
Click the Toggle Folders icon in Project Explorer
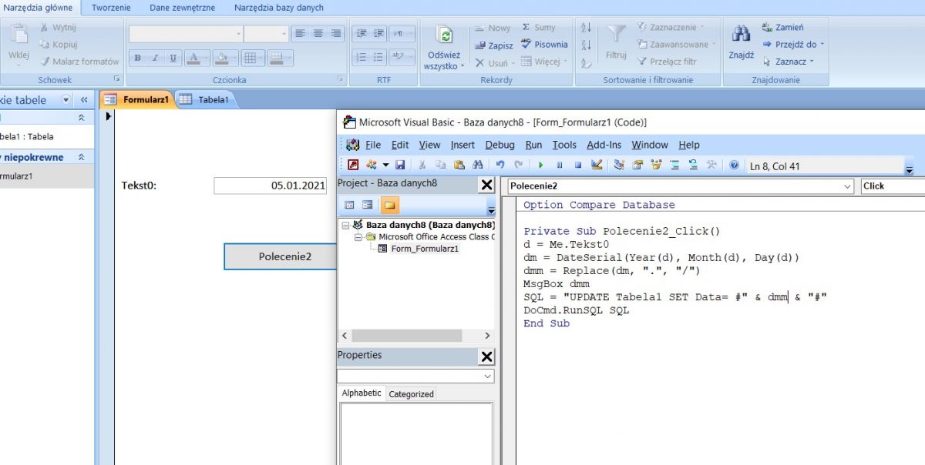click(388, 205)
